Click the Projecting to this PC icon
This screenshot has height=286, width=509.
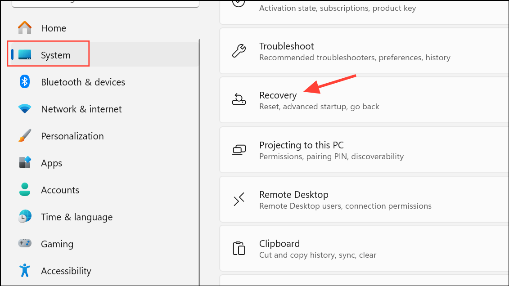click(239, 150)
